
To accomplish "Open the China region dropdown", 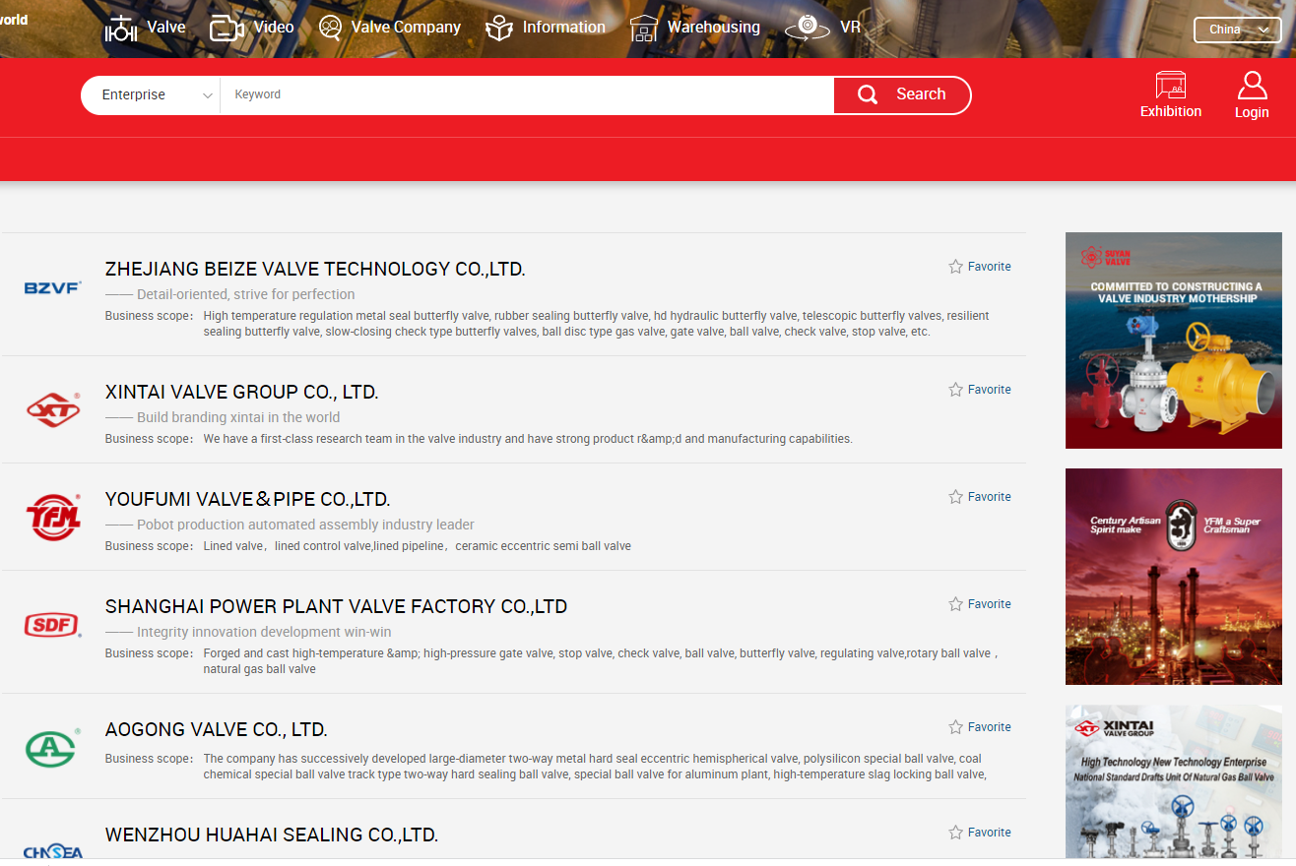I will coord(1238,30).
